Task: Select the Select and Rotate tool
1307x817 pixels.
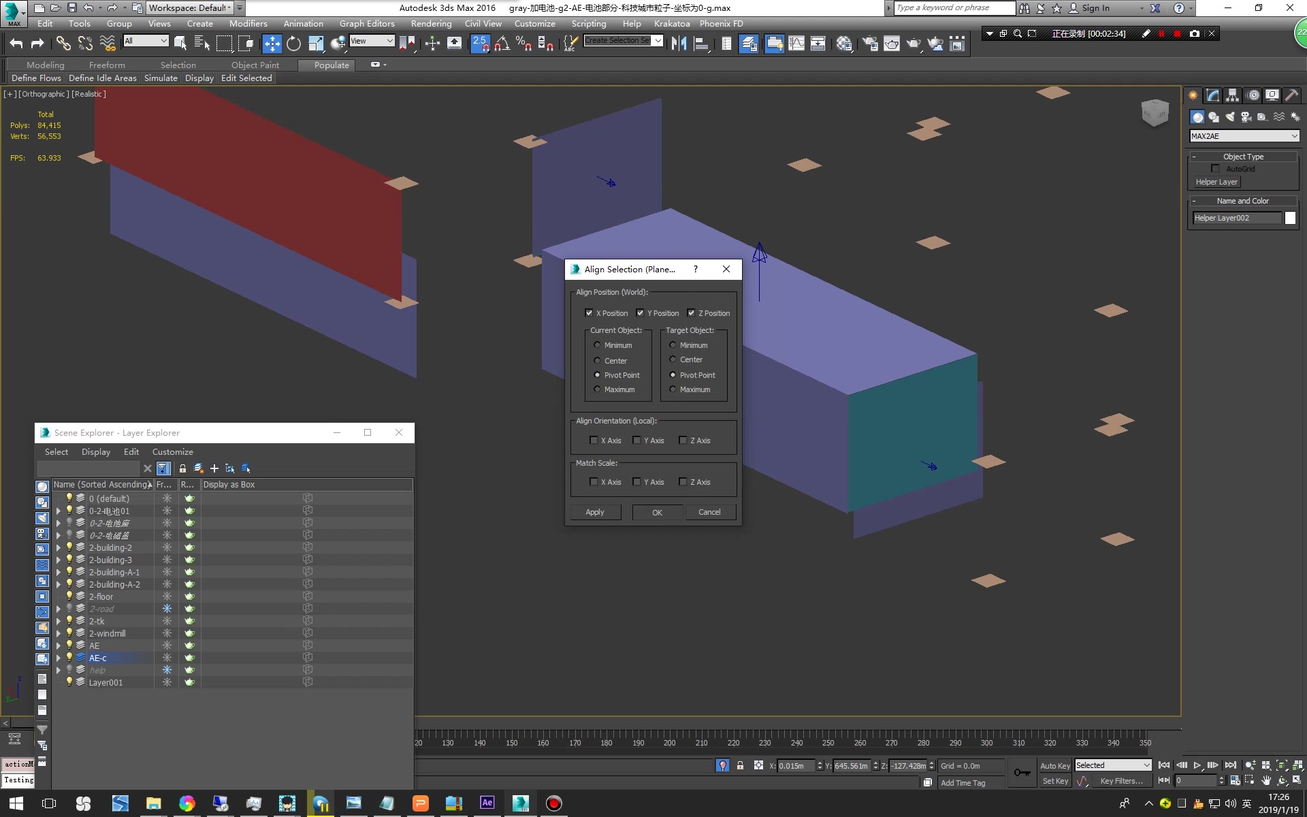Action: click(x=293, y=44)
